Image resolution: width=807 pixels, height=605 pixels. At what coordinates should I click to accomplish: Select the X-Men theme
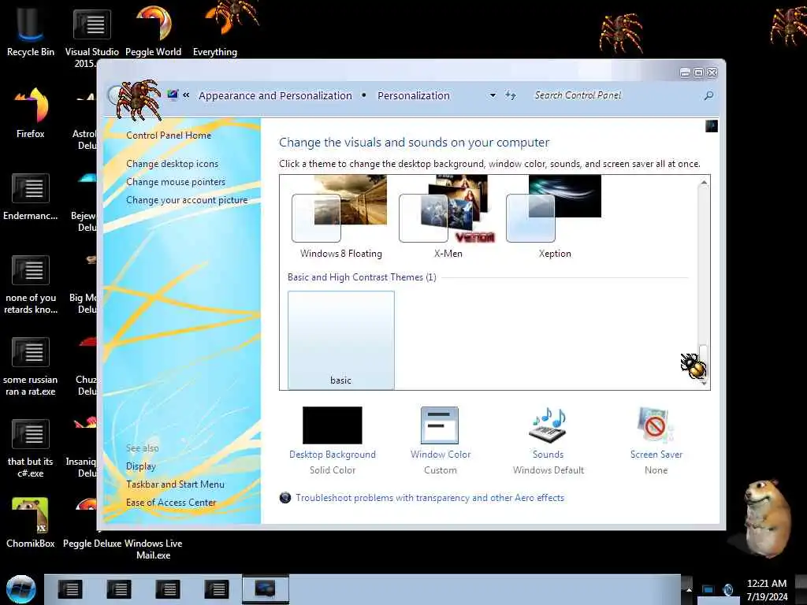tap(448, 217)
